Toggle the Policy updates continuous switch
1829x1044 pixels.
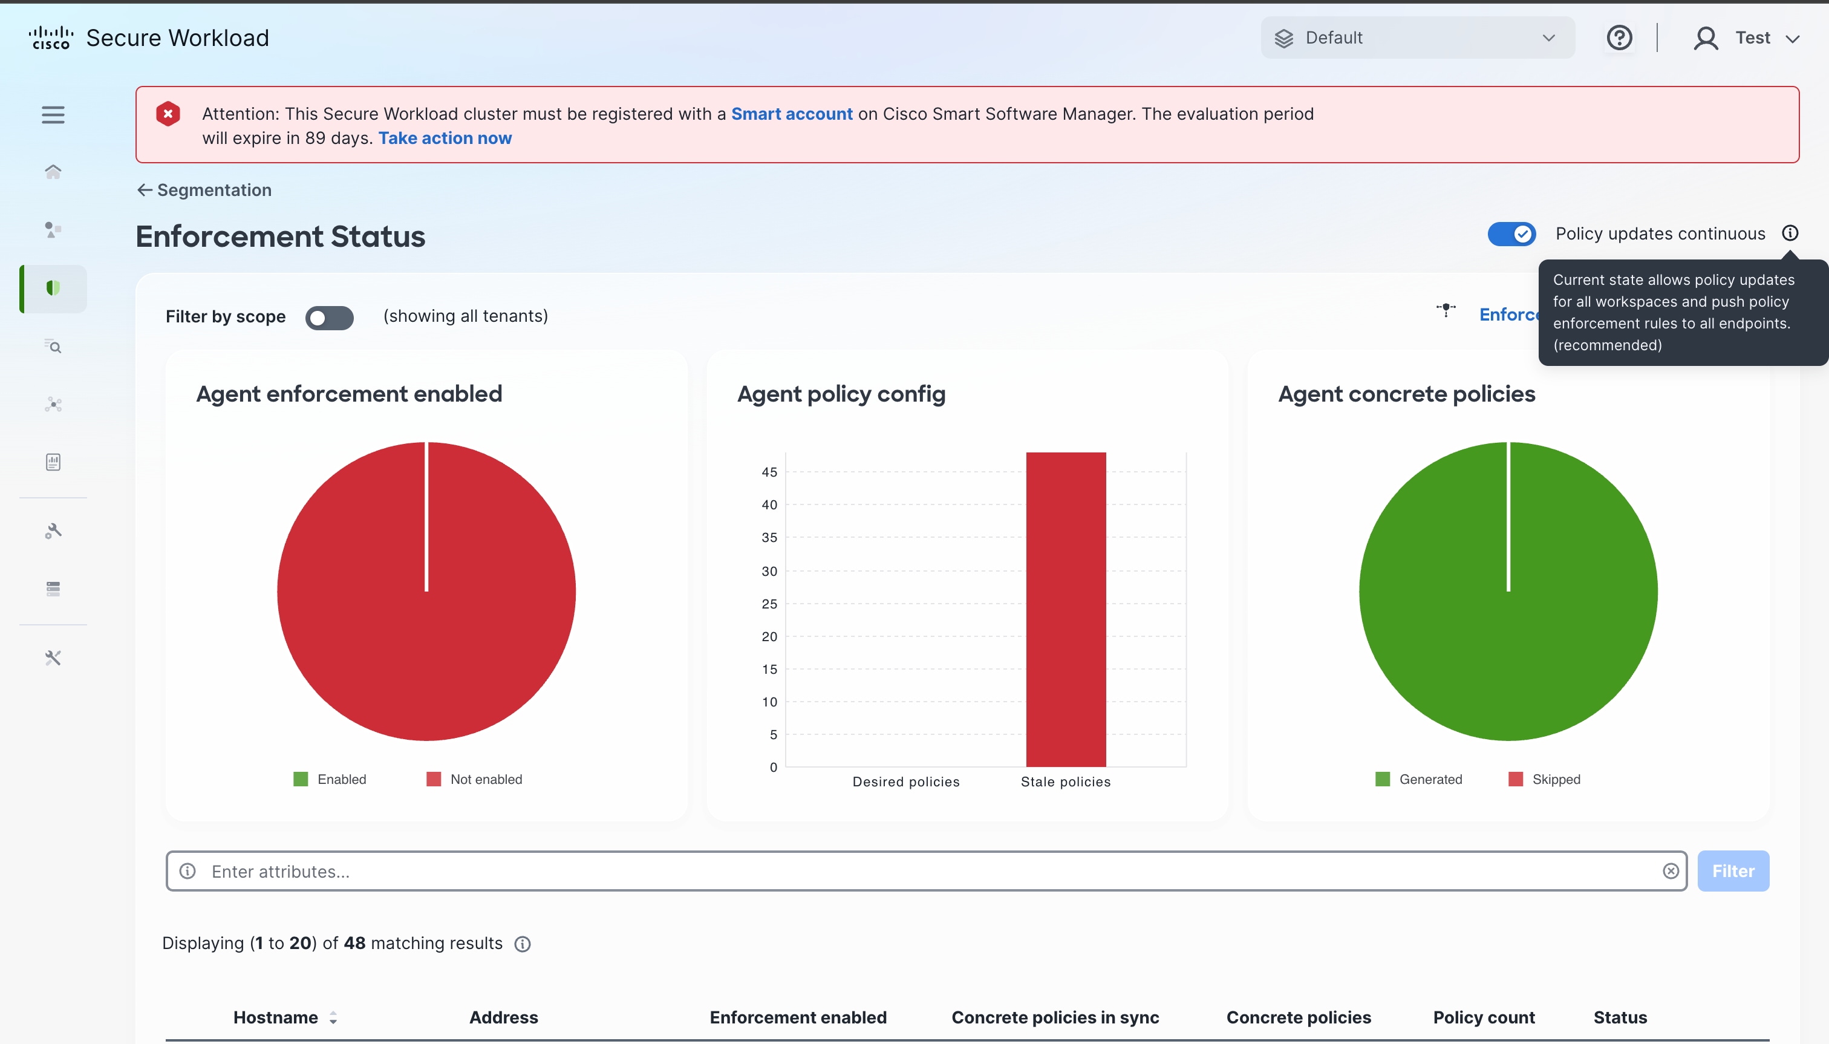(x=1511, y=233)
